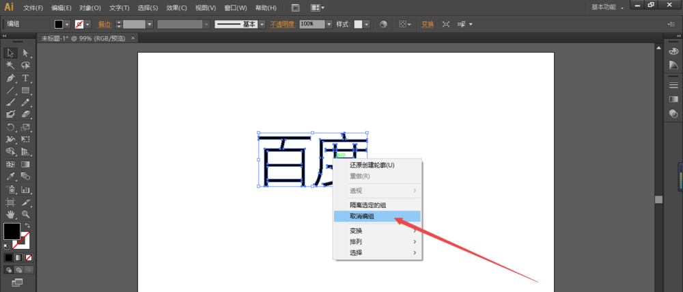This screenshot has height=292, width=683.
Task: Open the 文件(F) menu
Action: tap(33, 8)
